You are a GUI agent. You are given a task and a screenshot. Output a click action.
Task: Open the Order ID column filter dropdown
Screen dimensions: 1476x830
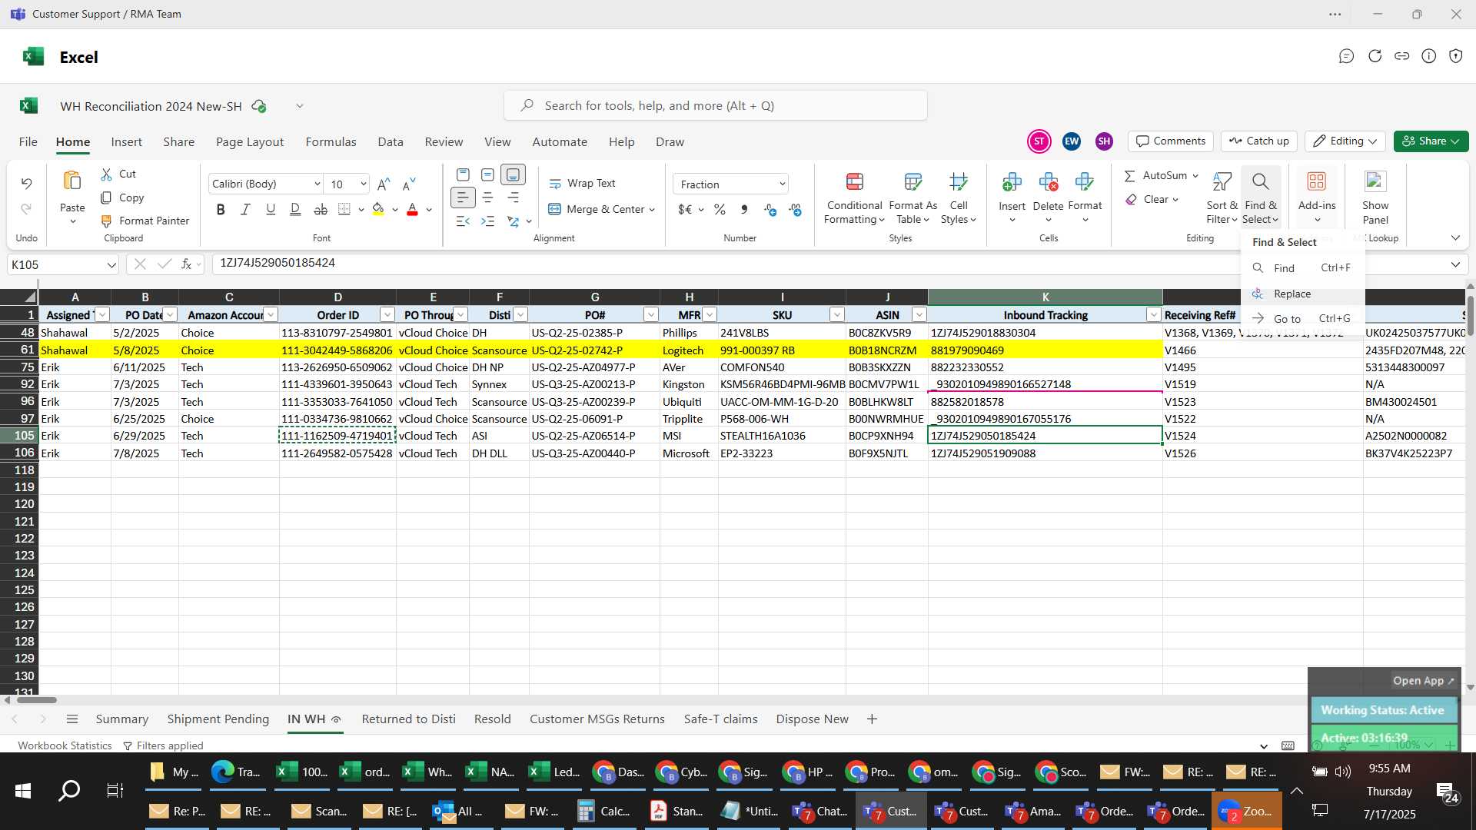coord(387,315)
